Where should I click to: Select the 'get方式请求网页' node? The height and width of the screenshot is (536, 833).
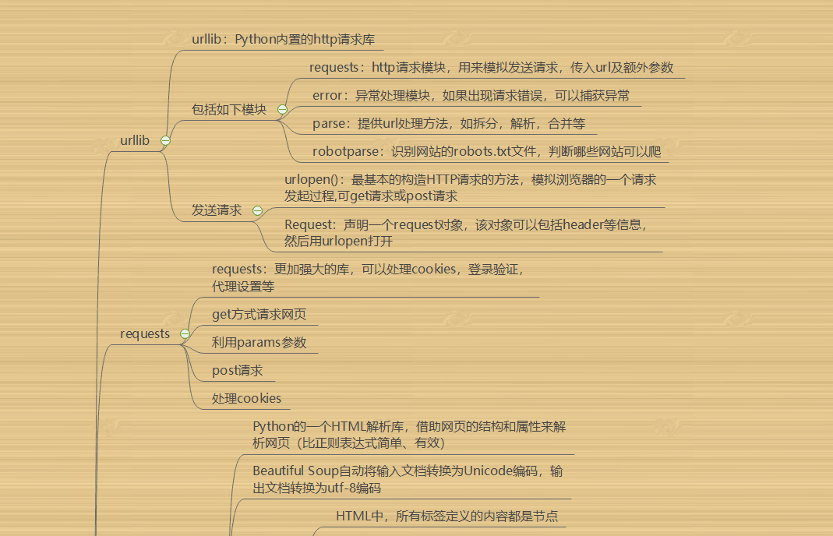(x=259, y=315)
